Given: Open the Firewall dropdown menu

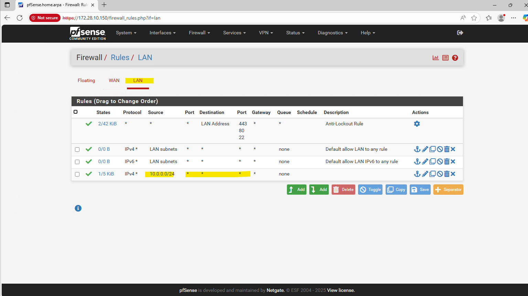Looking at the screenshot, I should tap(199, 33).
